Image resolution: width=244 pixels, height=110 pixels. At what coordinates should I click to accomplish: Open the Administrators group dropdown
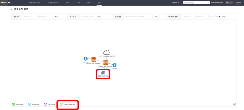197,3
